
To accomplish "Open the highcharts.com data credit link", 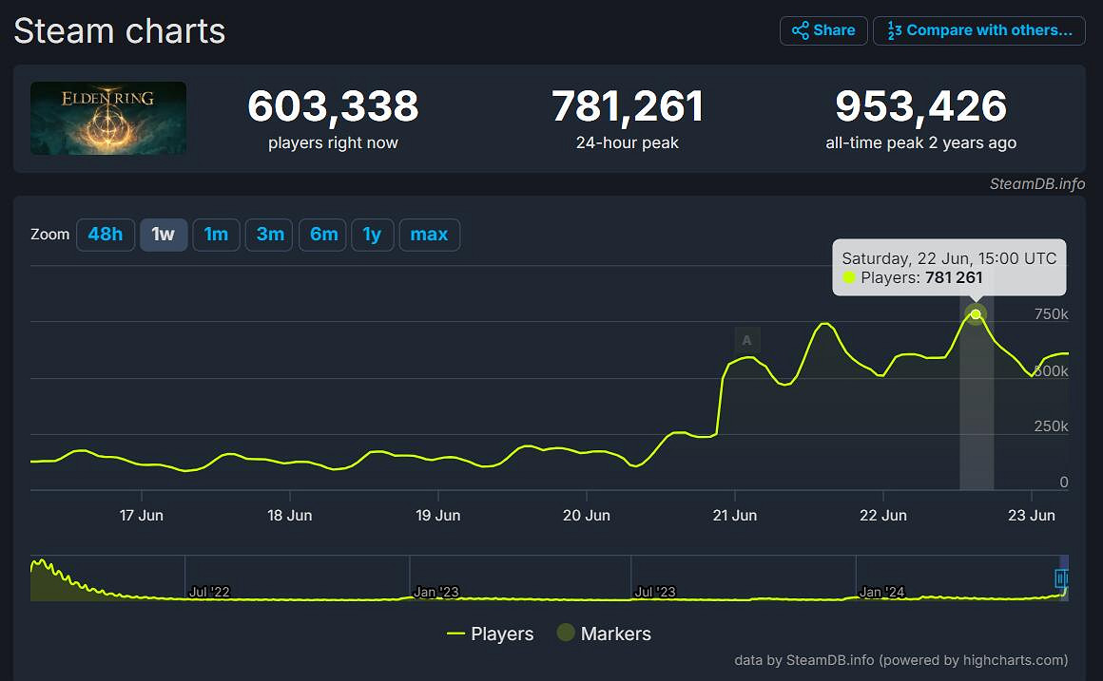I will pos(901,659).
